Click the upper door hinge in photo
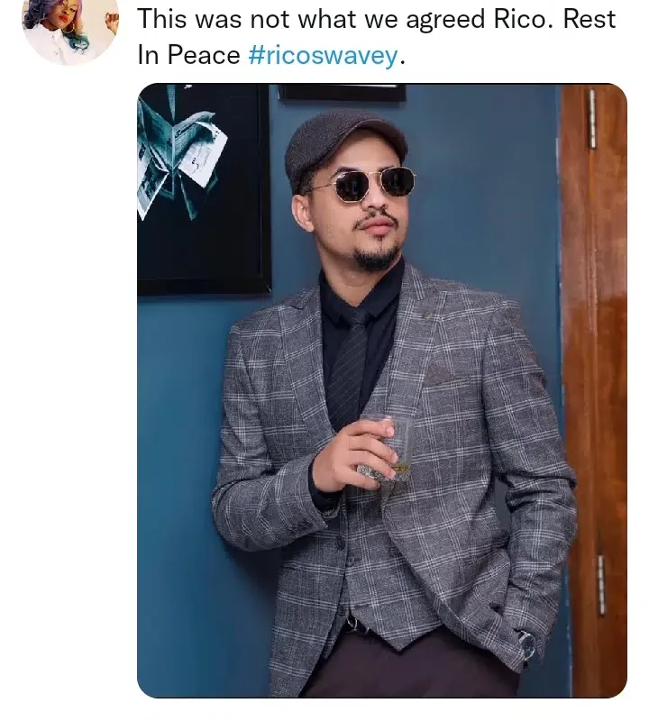 (x=592, y=119)
